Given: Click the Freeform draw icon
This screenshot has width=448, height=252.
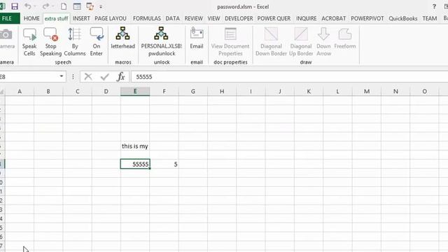Looking at the screenshot, I should tap(345, 38).
